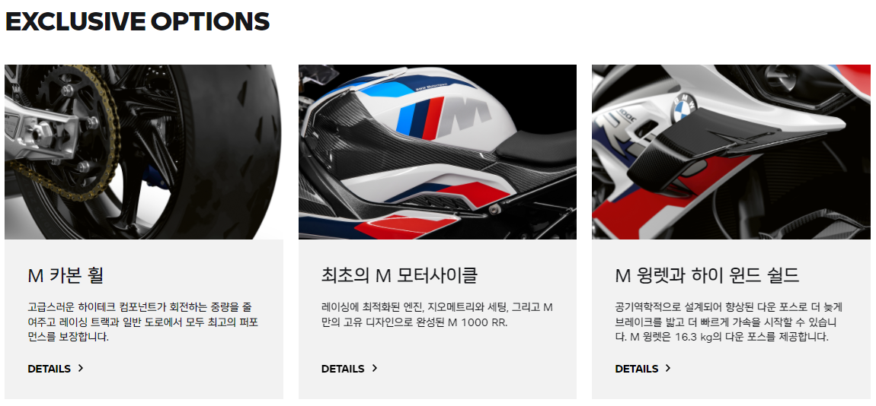Screen dimensions: 876x406
Task: Click the EXCLUSIVE OPTIONS heading
Action: (x=137, y=22)
